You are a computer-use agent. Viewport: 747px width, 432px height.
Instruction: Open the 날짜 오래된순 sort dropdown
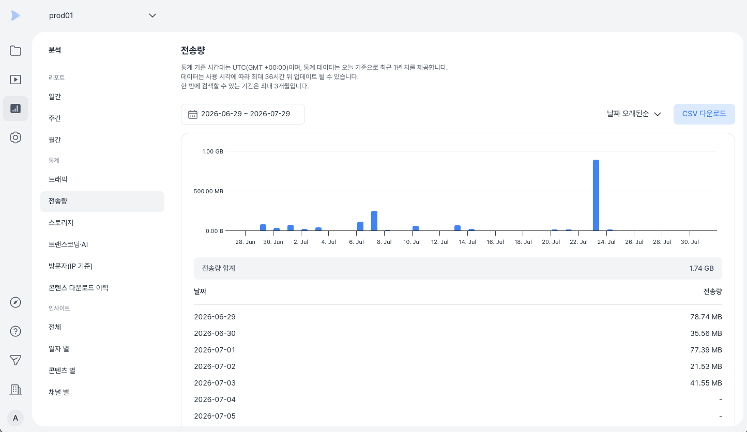634,114
